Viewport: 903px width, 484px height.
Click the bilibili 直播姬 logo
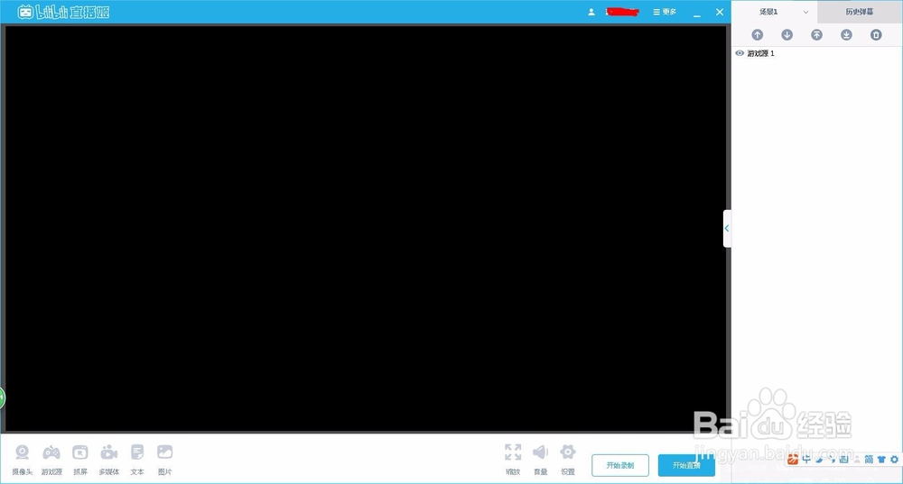point(63,12)
